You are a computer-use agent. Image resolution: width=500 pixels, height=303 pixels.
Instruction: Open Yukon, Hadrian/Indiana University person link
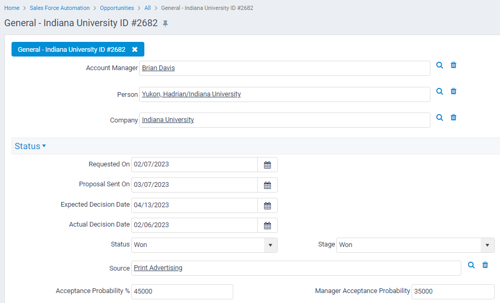[x=191, y=94]
